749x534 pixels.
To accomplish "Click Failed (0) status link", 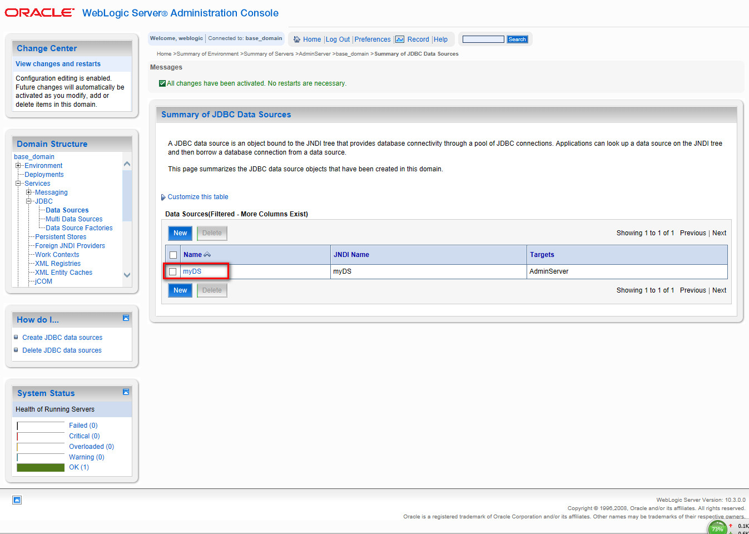I will click(x=83, y=426).
